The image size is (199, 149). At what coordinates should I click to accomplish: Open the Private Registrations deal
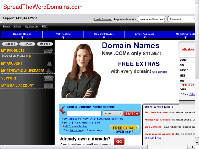pyautogui.click(x=157, y=120)
